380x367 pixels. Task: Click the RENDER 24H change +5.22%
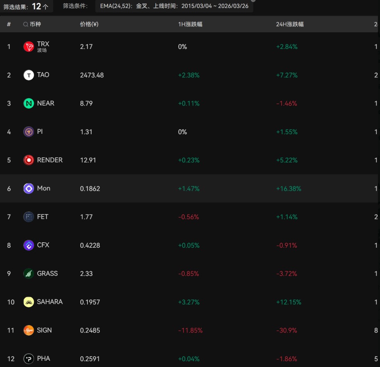pos(287,160)
